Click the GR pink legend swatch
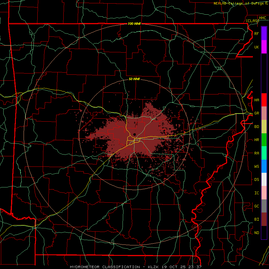This screenshot has width=269, height=269. click(264, 113)
